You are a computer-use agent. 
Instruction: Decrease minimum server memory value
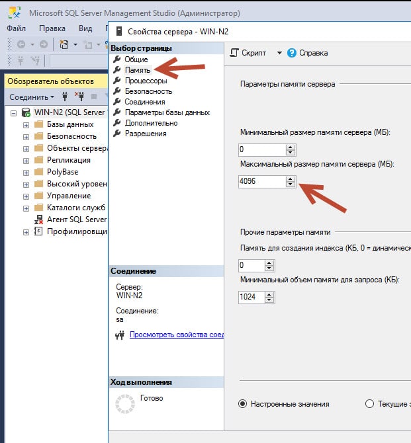point(291,153)
